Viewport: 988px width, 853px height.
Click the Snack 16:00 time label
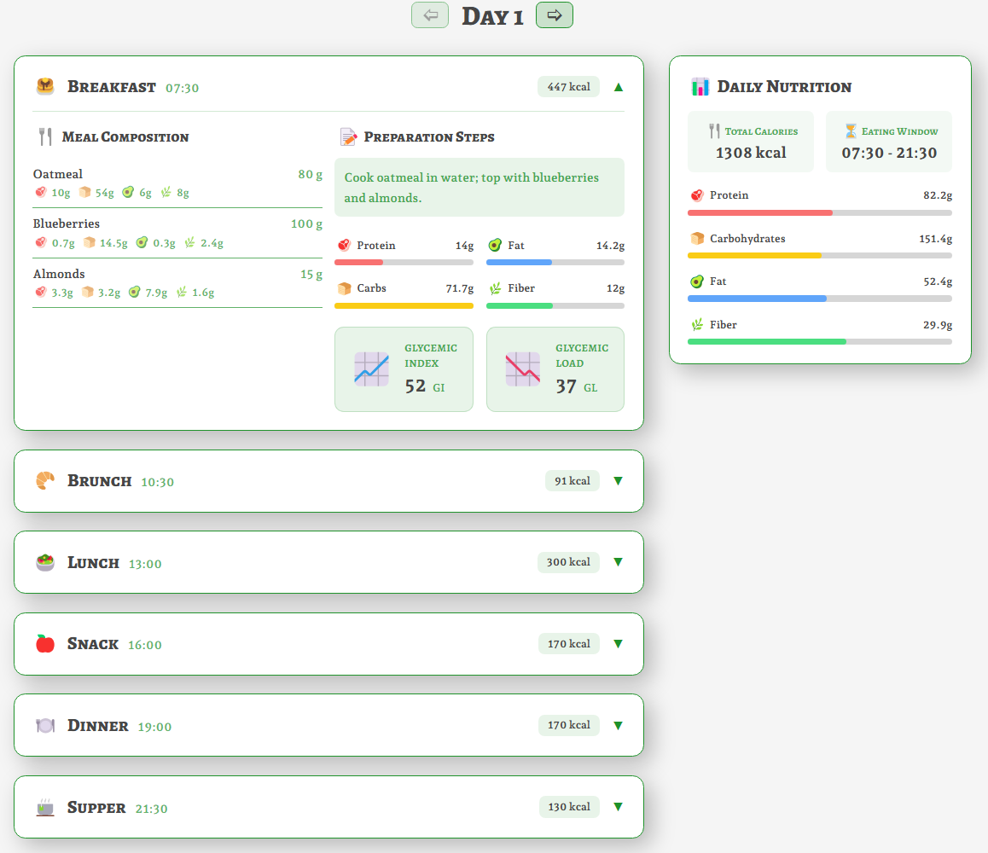[x=145, y=645]
